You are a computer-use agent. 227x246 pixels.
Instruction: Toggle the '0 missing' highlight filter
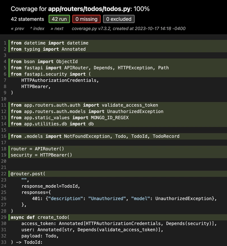pyautogui.click(x=87, y=19)
